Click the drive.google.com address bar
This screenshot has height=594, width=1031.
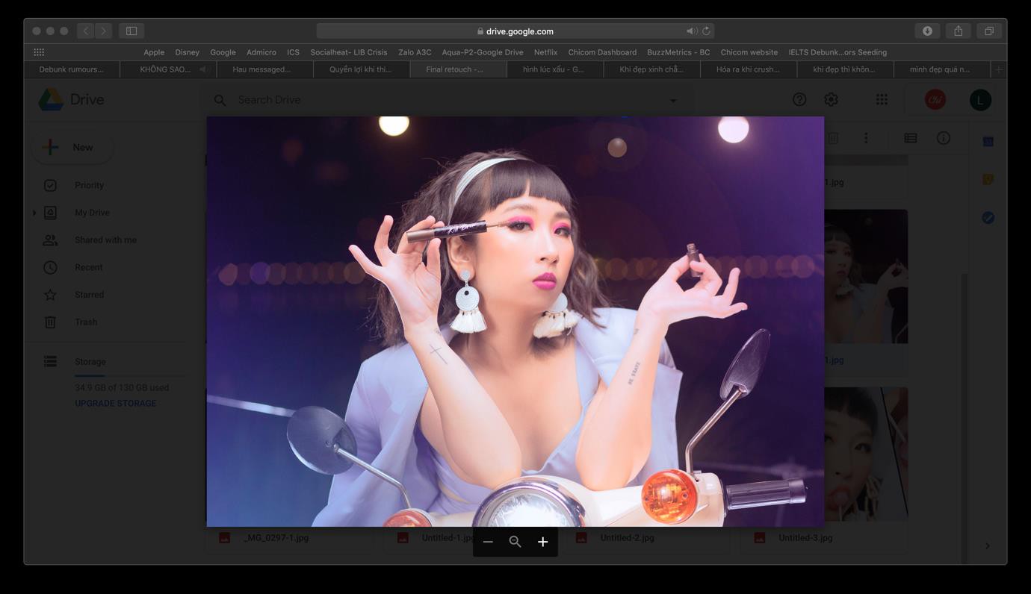[515, 31]
